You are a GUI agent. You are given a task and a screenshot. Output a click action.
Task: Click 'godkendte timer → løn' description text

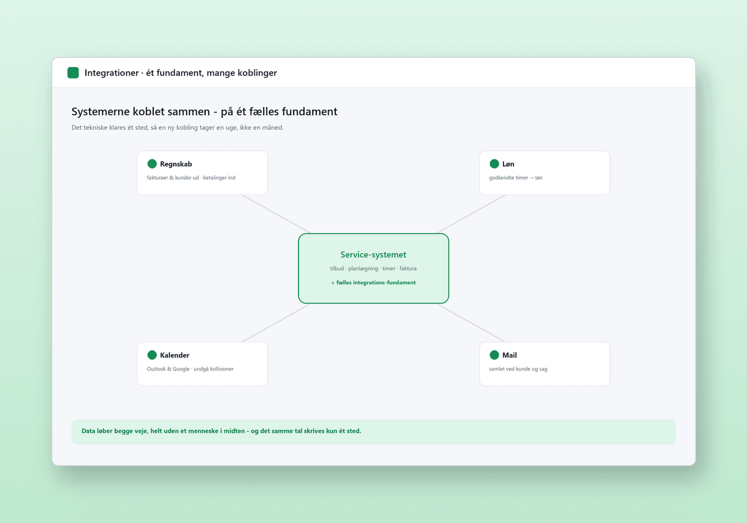click(x=516, y=178)
